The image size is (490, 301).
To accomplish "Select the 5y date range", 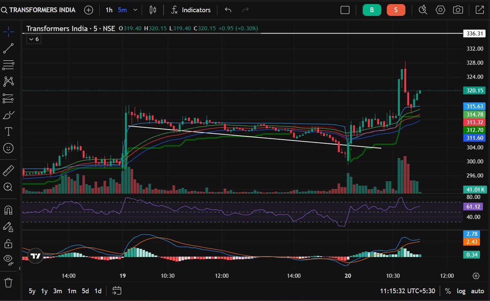I will coord(32,291).
